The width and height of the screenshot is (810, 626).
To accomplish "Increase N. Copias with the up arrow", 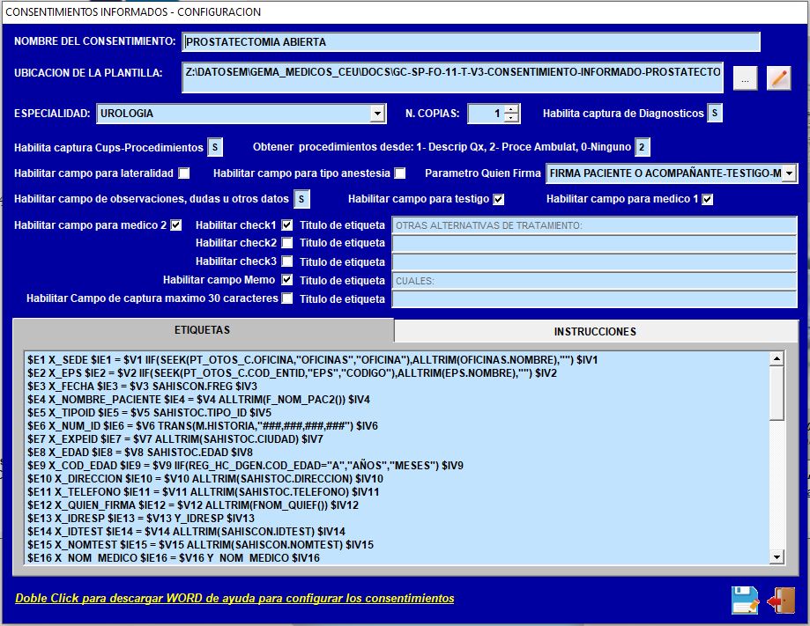I will pos(511,109).
